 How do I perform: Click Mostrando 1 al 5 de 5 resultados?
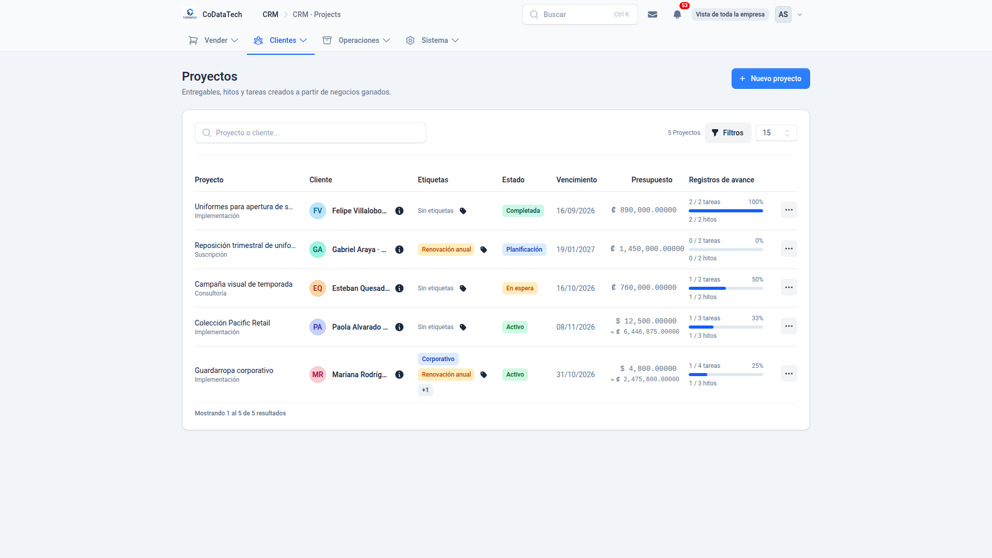click(x=240, y=413)
